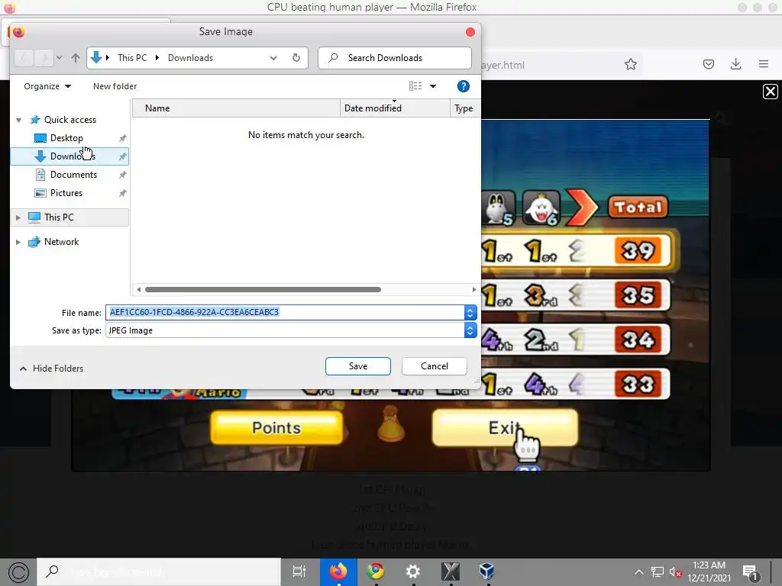This screenshot has height=586, width=782.
Task: Click the File name input field
Action: pos(285,312)
